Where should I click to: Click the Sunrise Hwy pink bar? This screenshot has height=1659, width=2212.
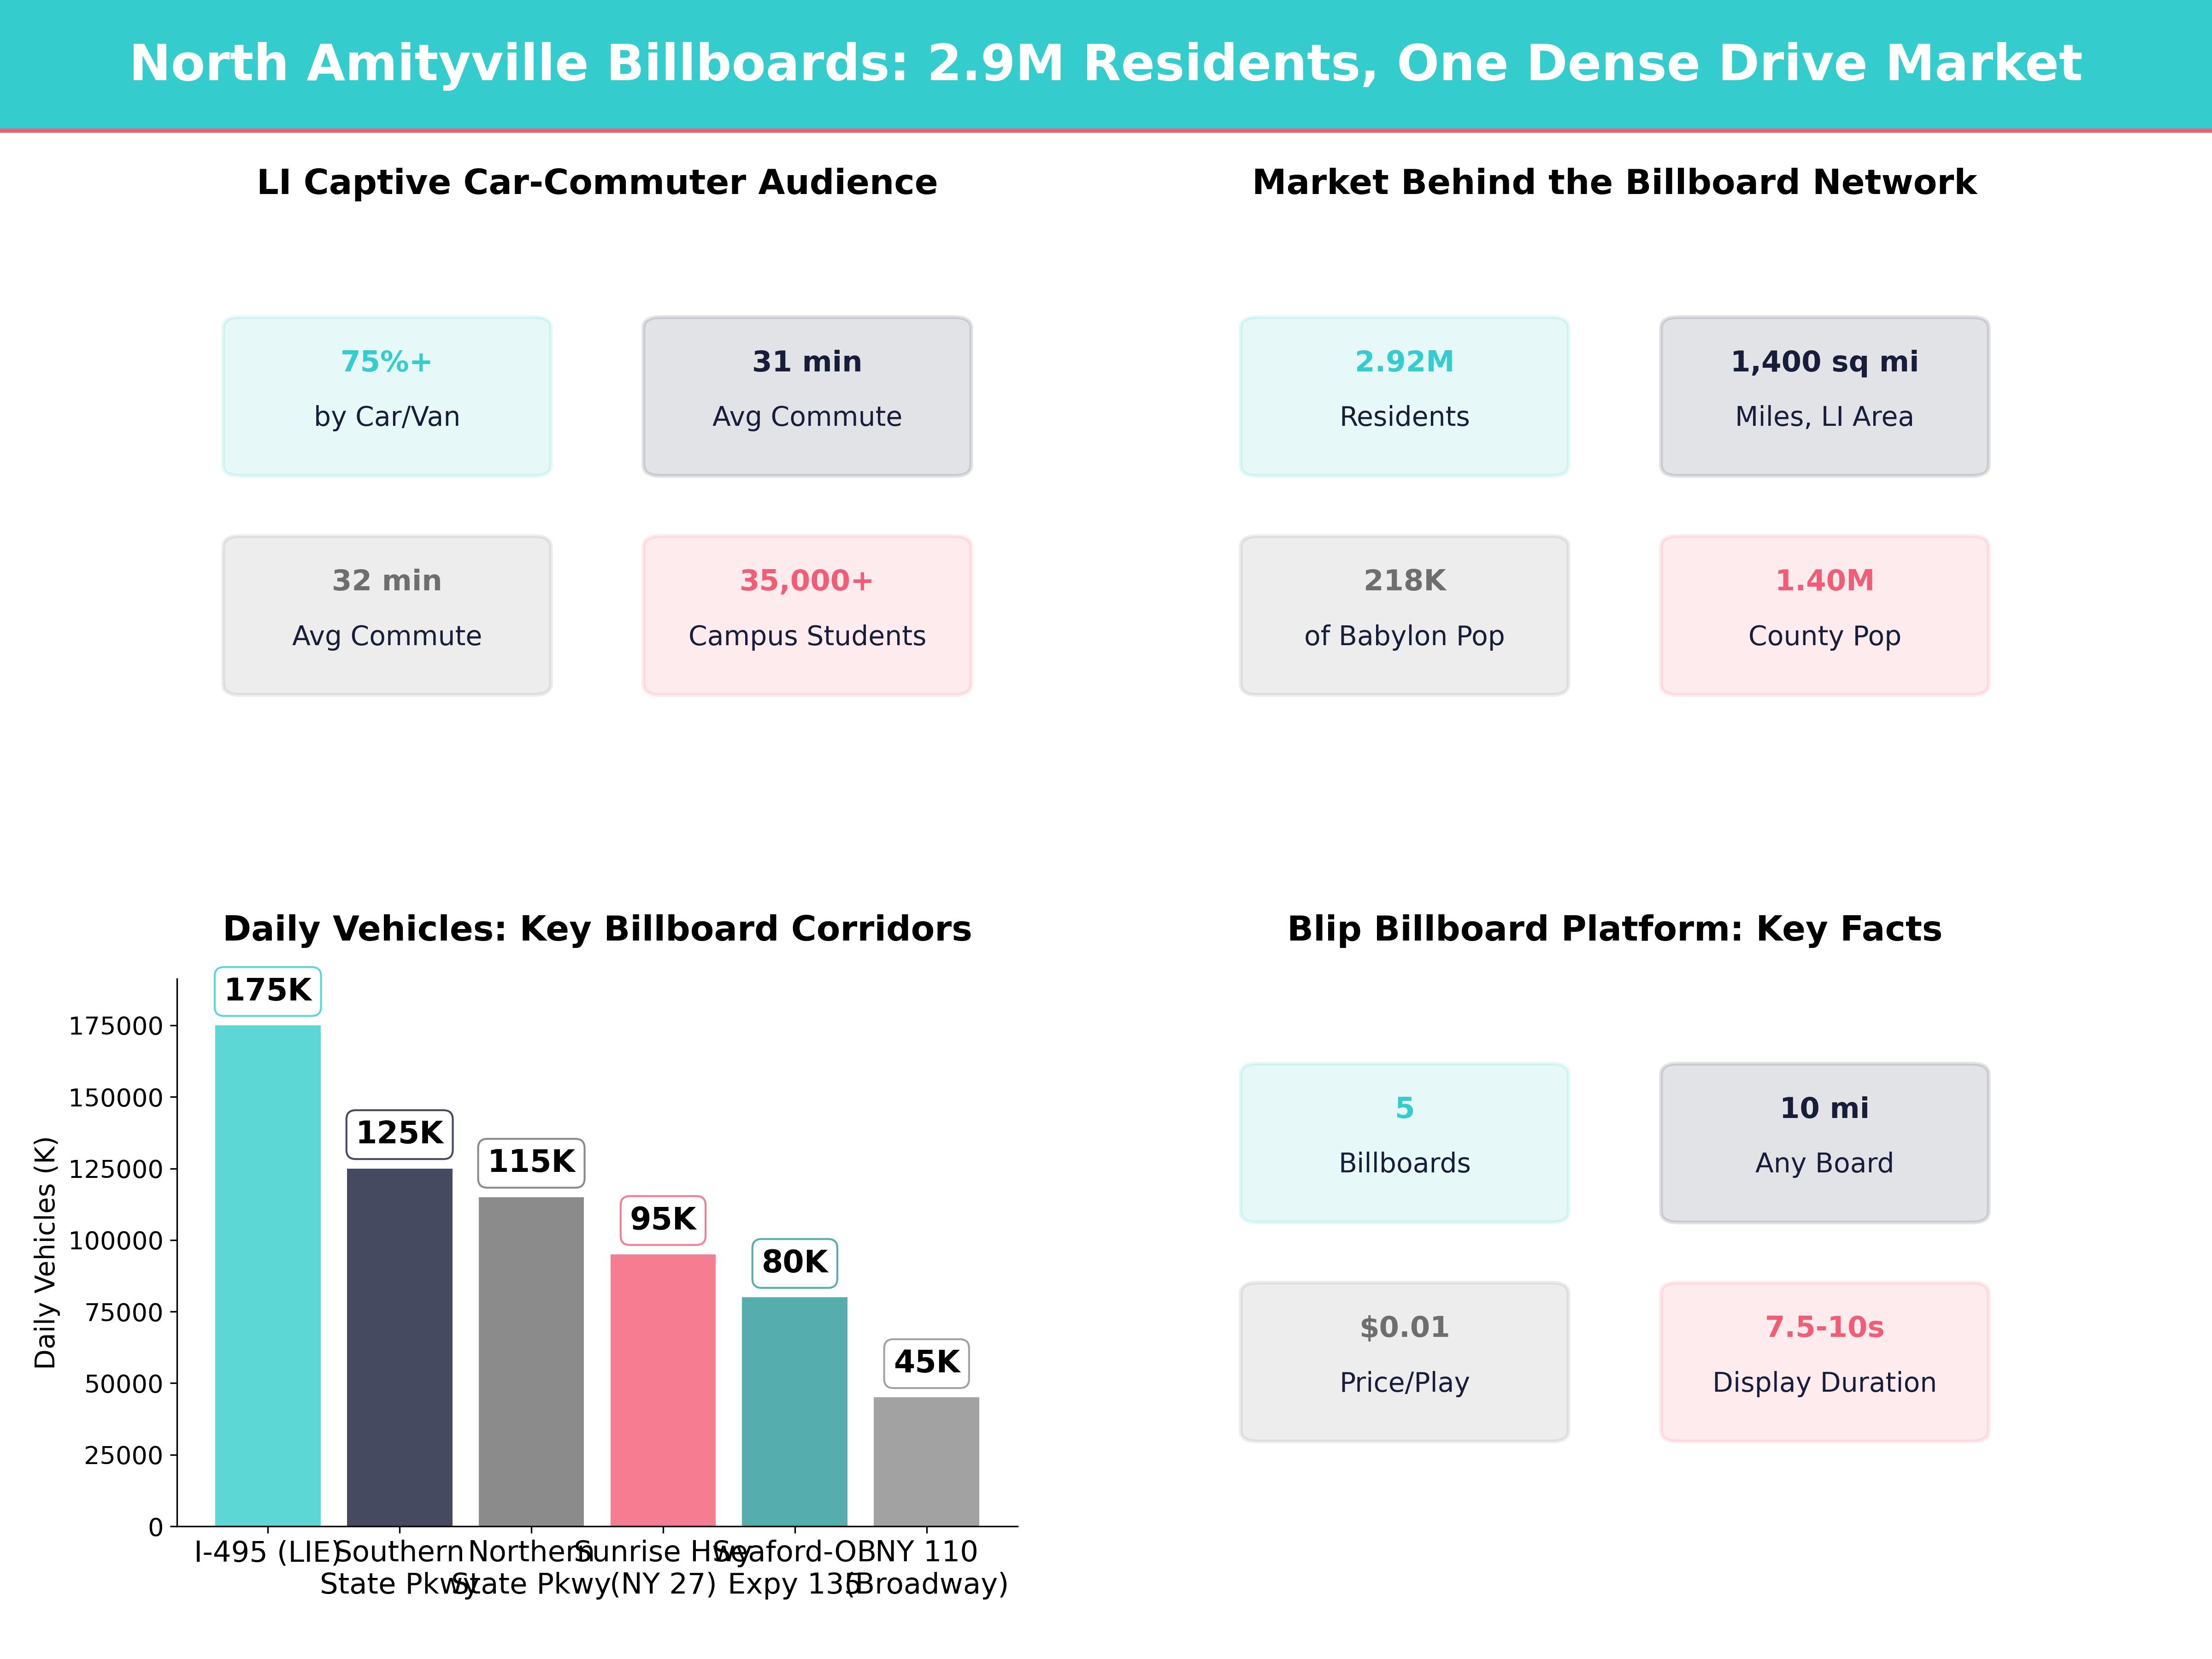tap(663, 1390)
